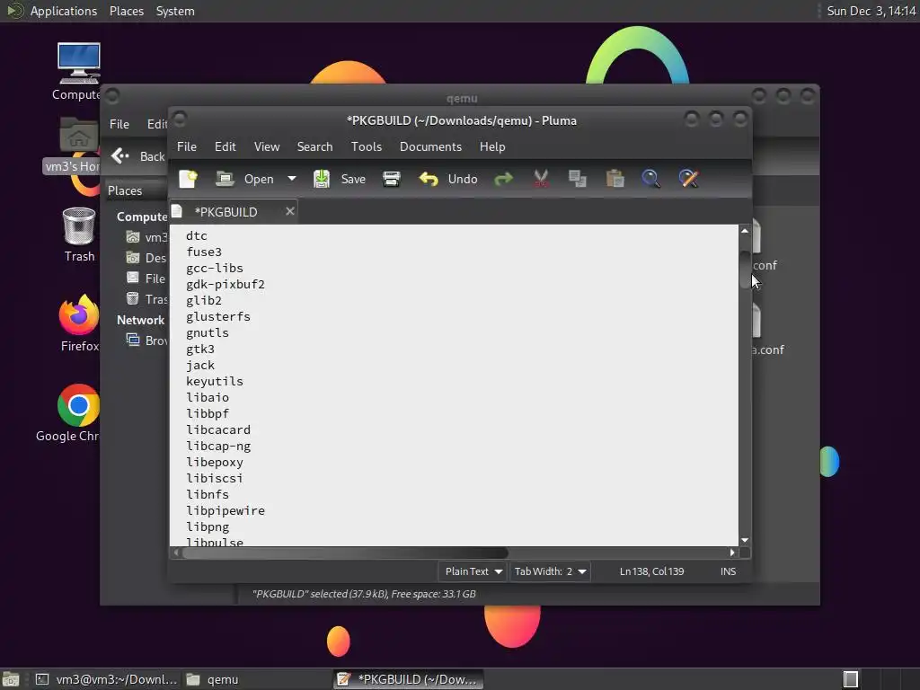The image size is (920, 690).
Task: Click the Open file toolbar button
Action: pos(244,179)
